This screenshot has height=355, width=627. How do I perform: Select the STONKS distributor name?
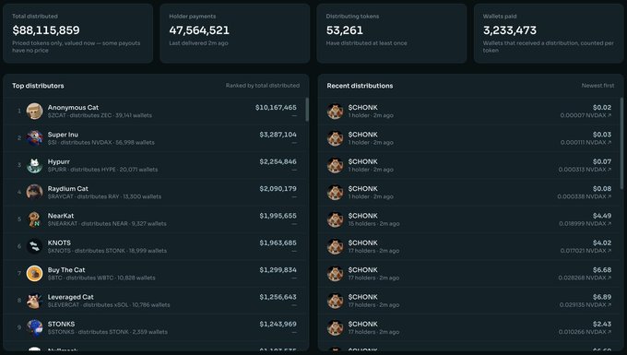(x=61, y=325)
